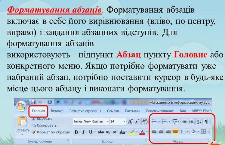
Task: Open the Вставка ribbon tab
Action: click(57, 111)
